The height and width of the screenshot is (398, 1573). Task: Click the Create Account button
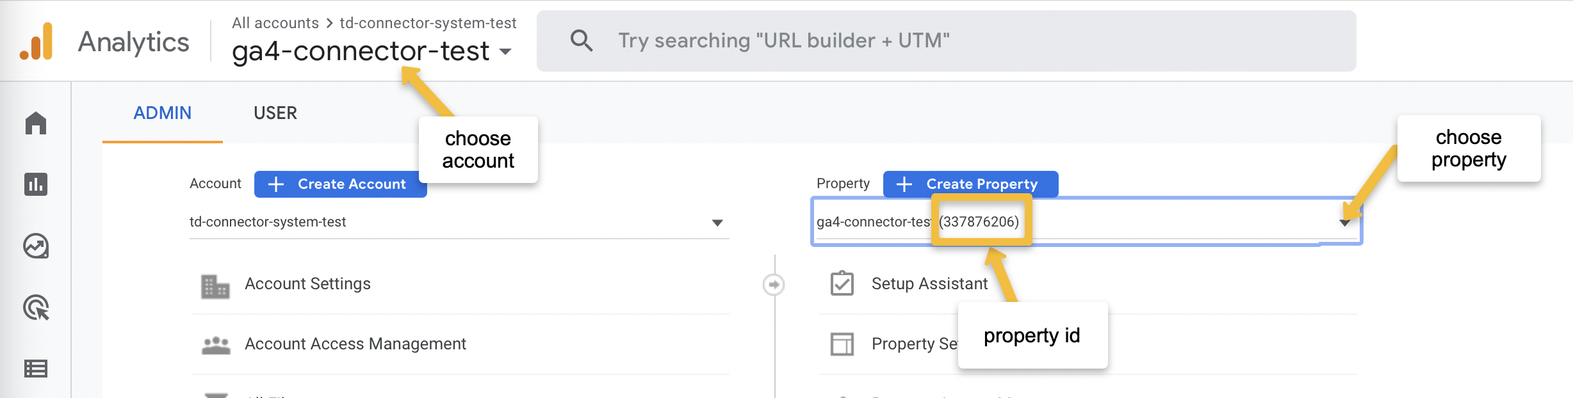340,184
